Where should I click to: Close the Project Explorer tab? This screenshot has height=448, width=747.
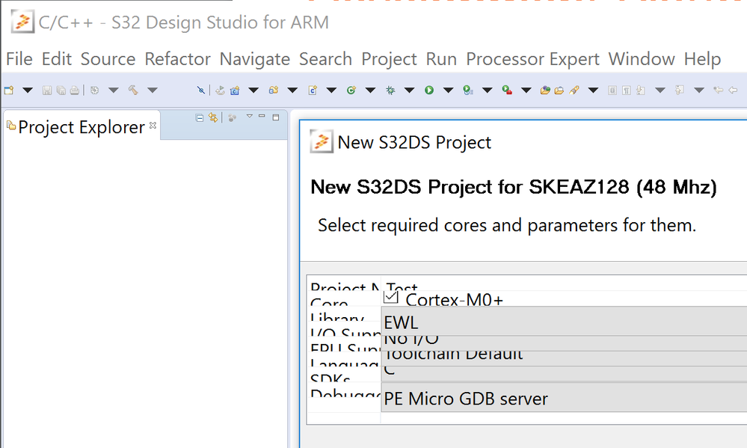click(x=153, y=126)
